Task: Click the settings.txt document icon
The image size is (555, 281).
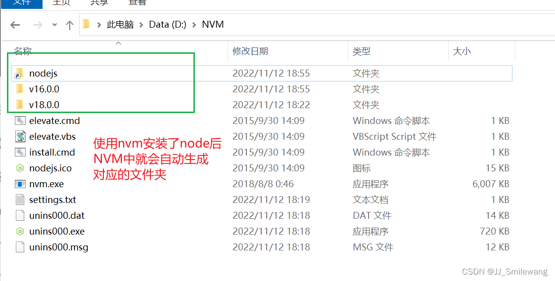Action: pyautogui.click(x=20, y=200)
